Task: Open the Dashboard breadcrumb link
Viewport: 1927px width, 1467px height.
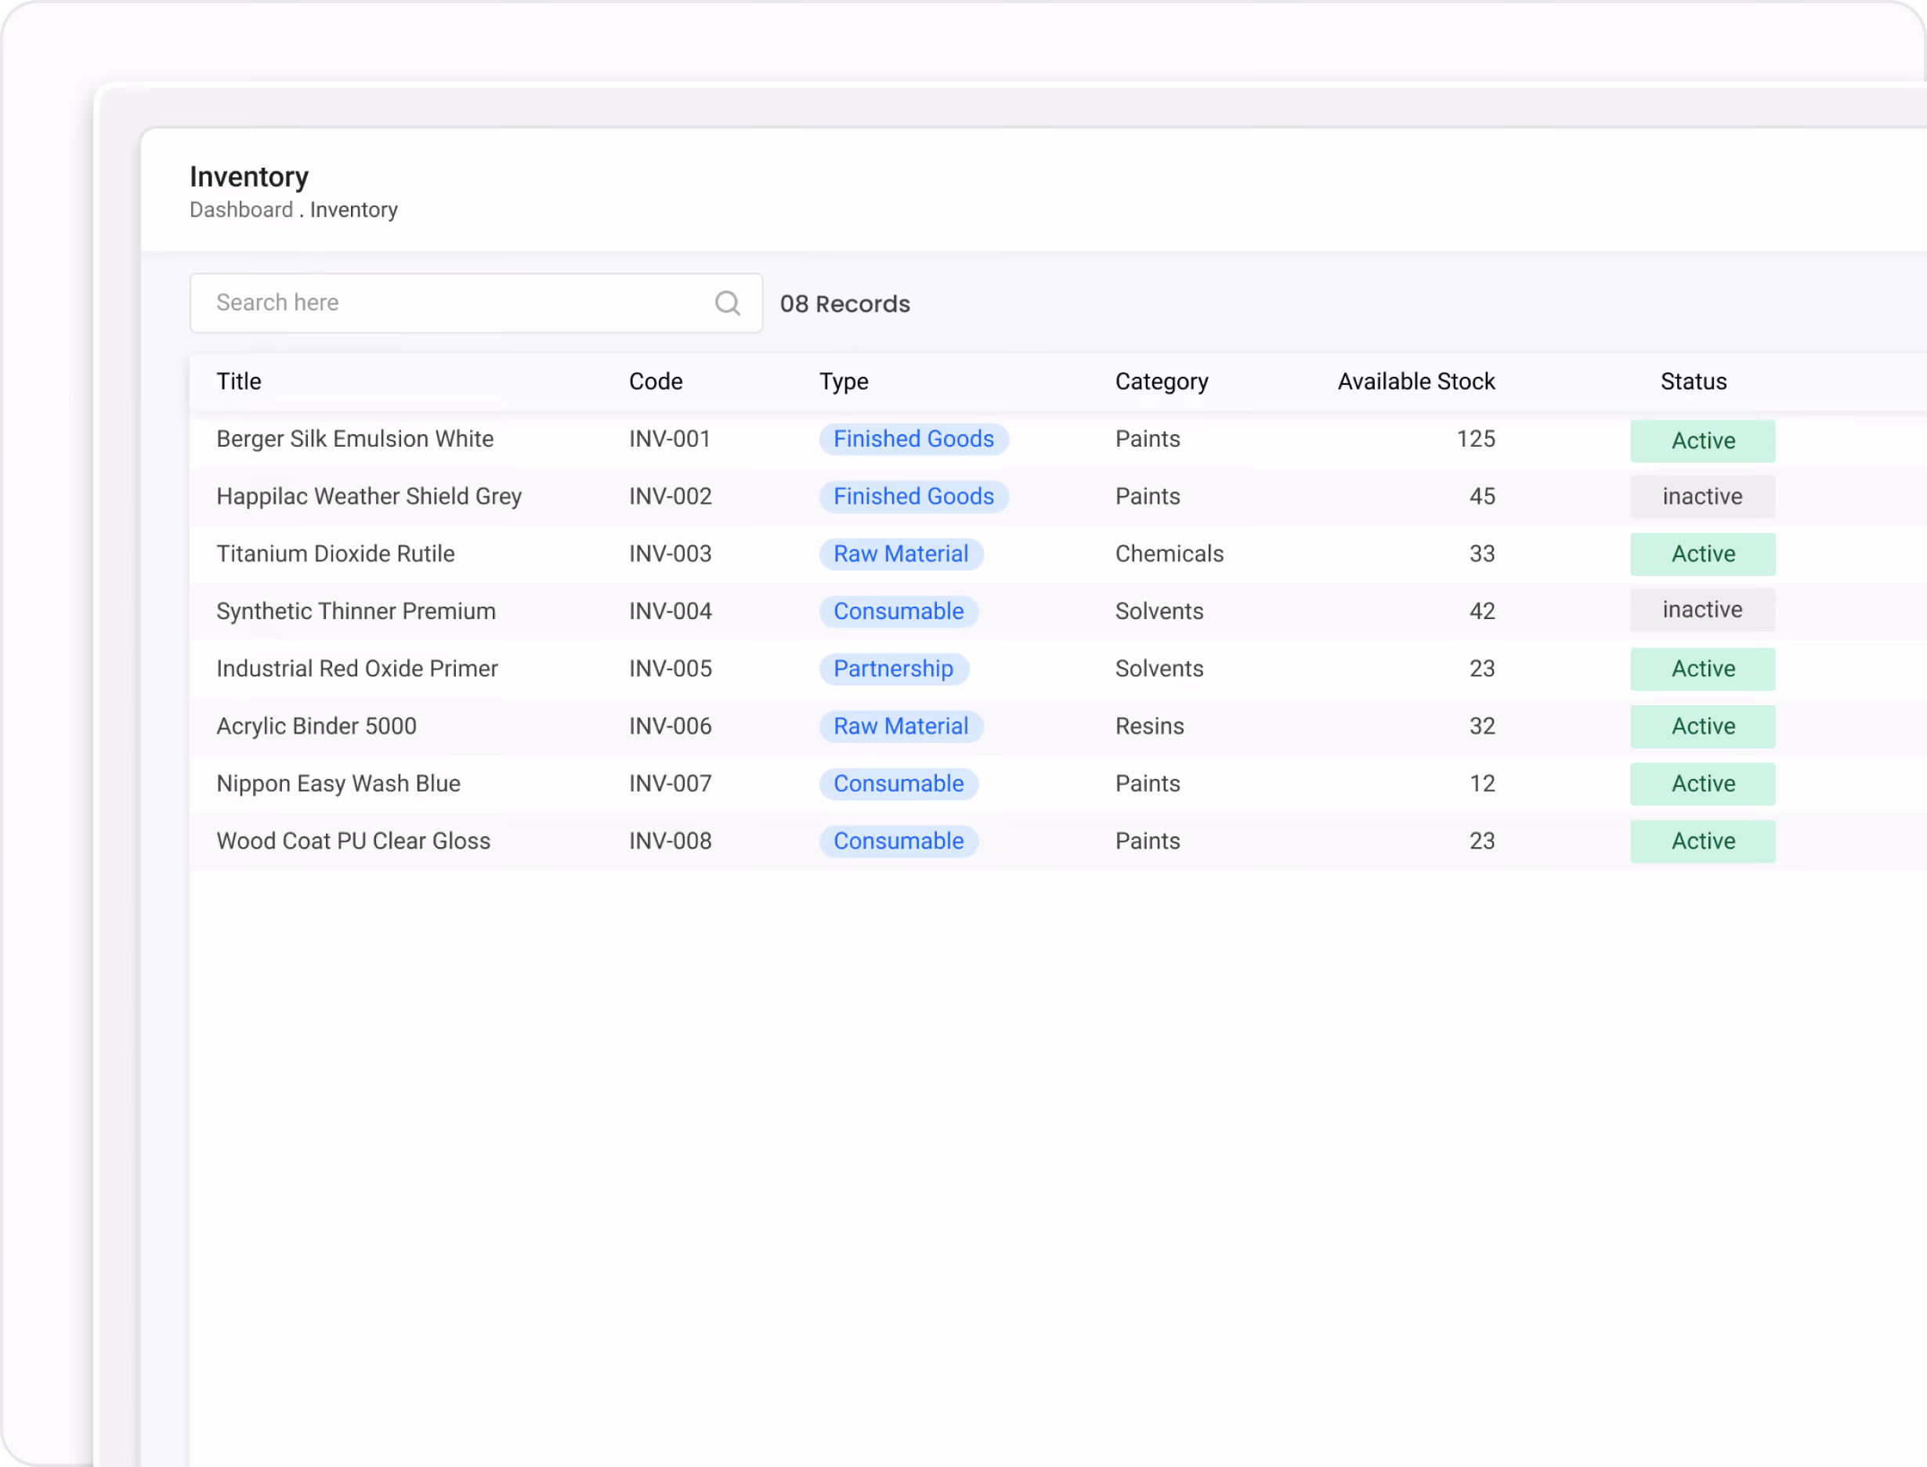Action: 241,211
